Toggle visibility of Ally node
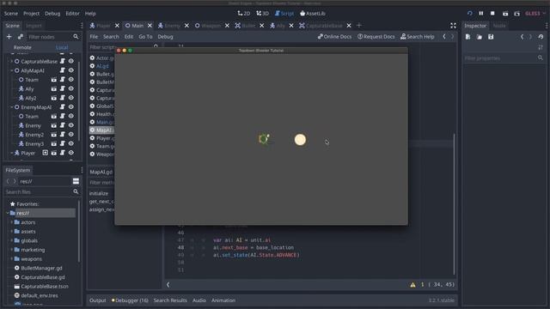550x309 pixels. click(71, 88)
